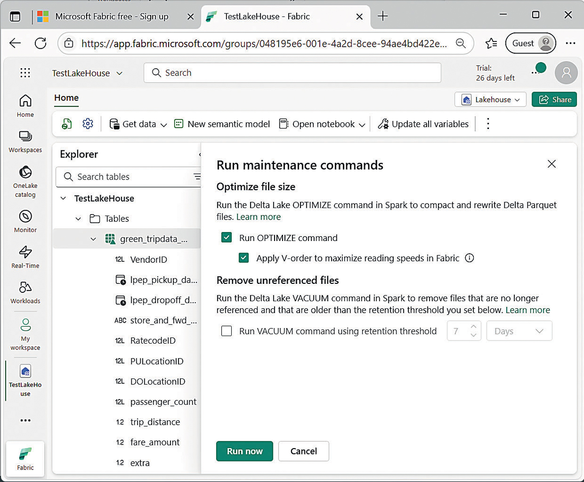Image resolution: width=584 pixels, height=482 pixels.
Task: Select TestLakeHouse item in left sidebar
Action: (25, 380)
